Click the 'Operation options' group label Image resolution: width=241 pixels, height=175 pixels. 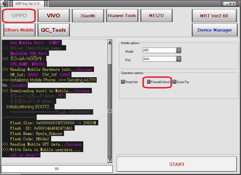(132, 73)
